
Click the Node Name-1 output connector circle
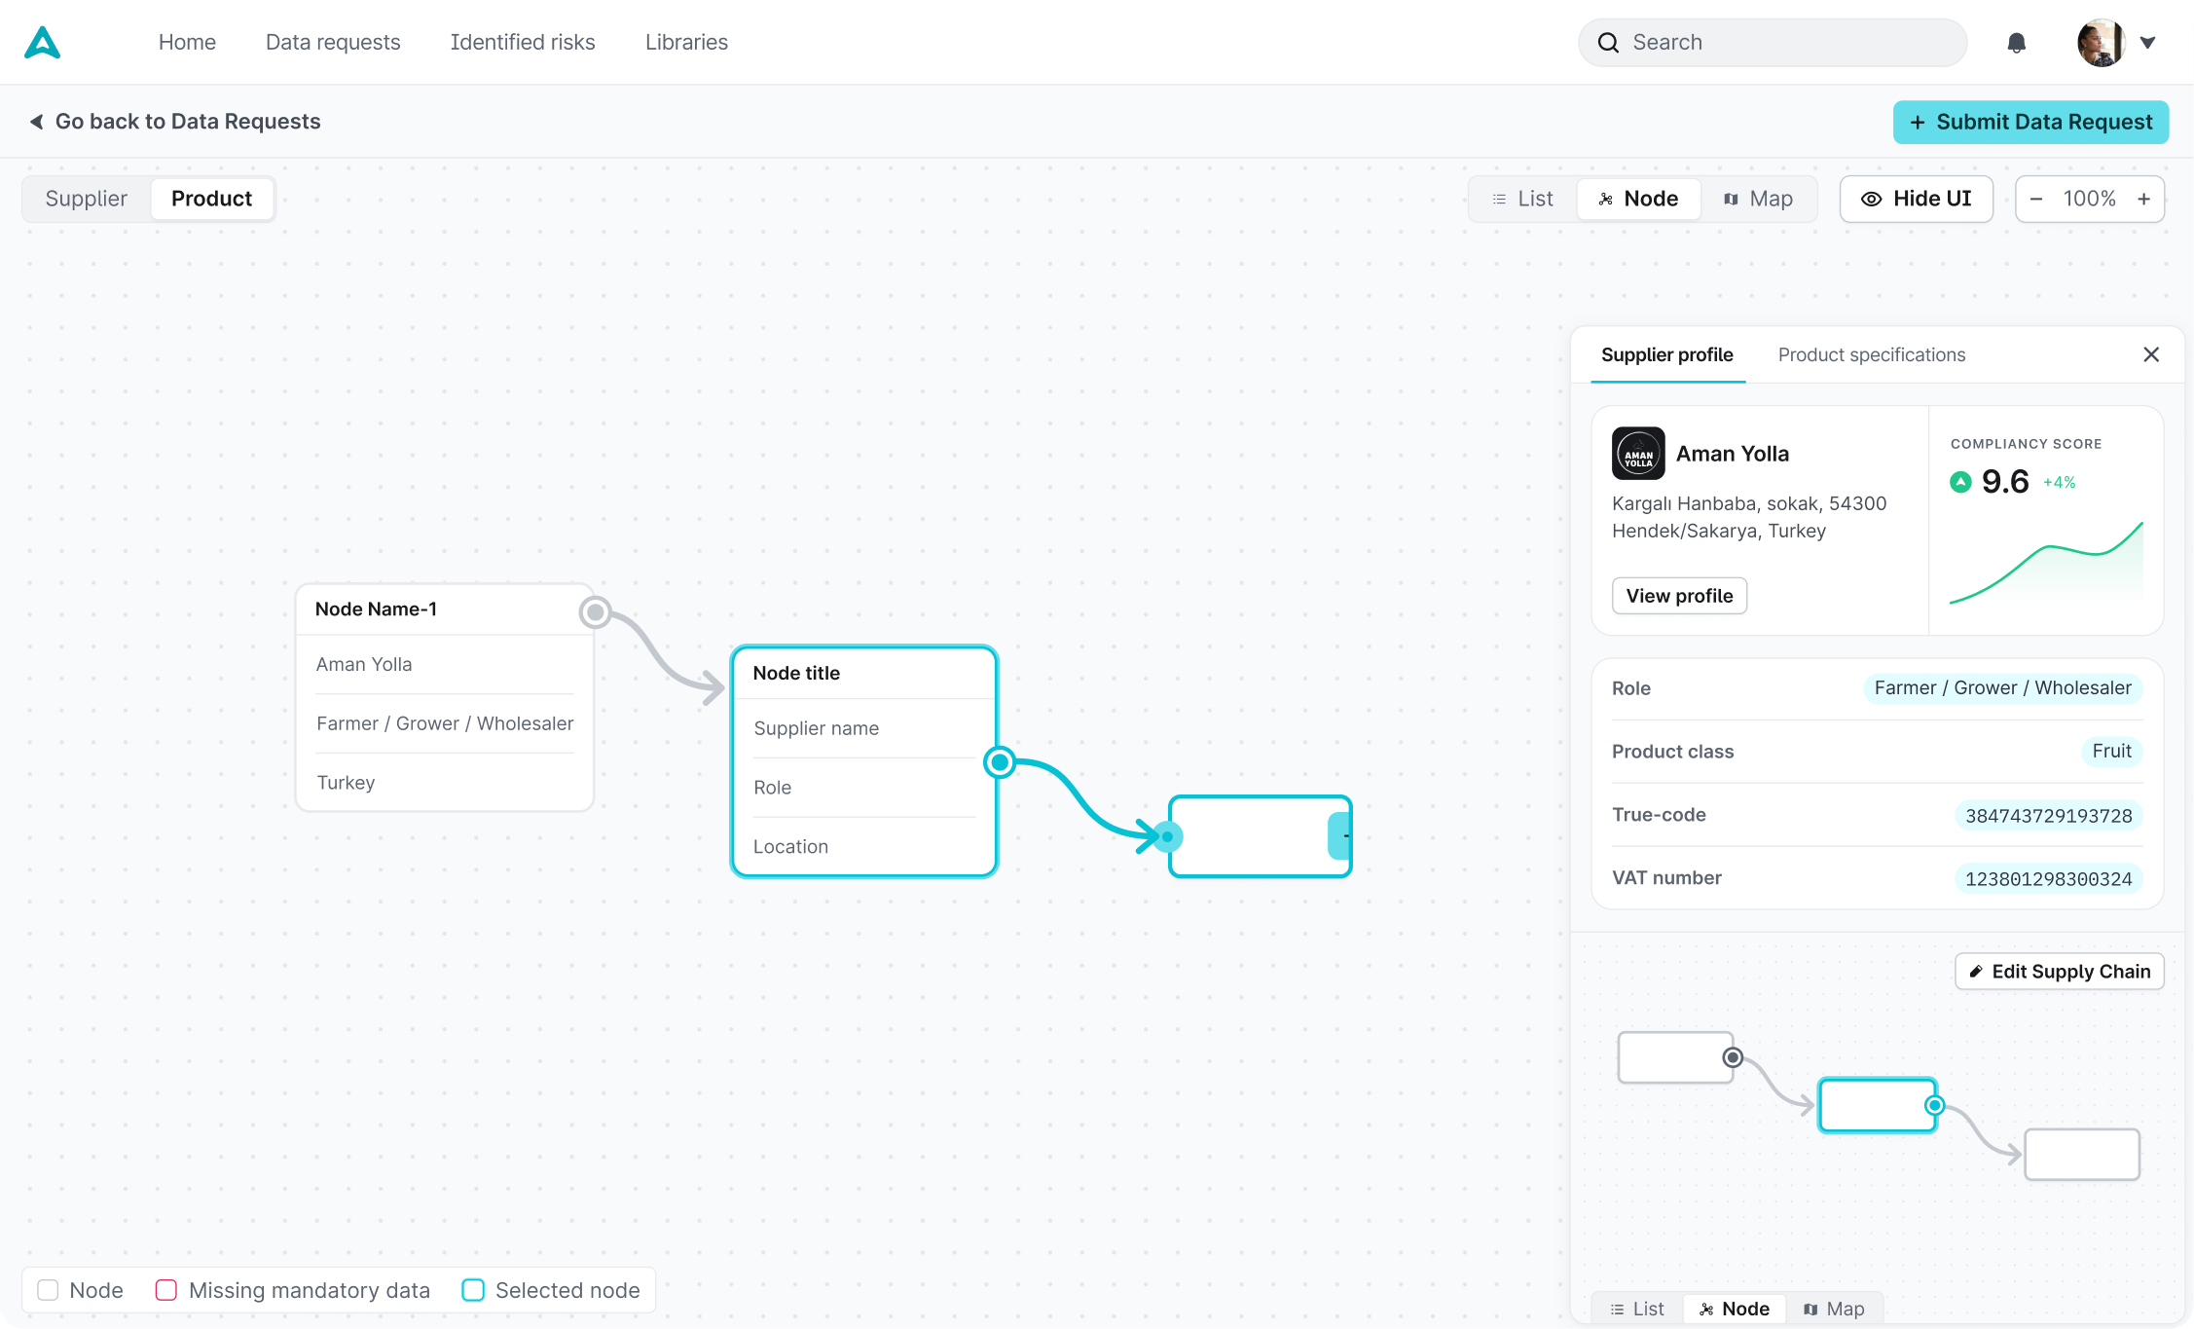point(595,612)
